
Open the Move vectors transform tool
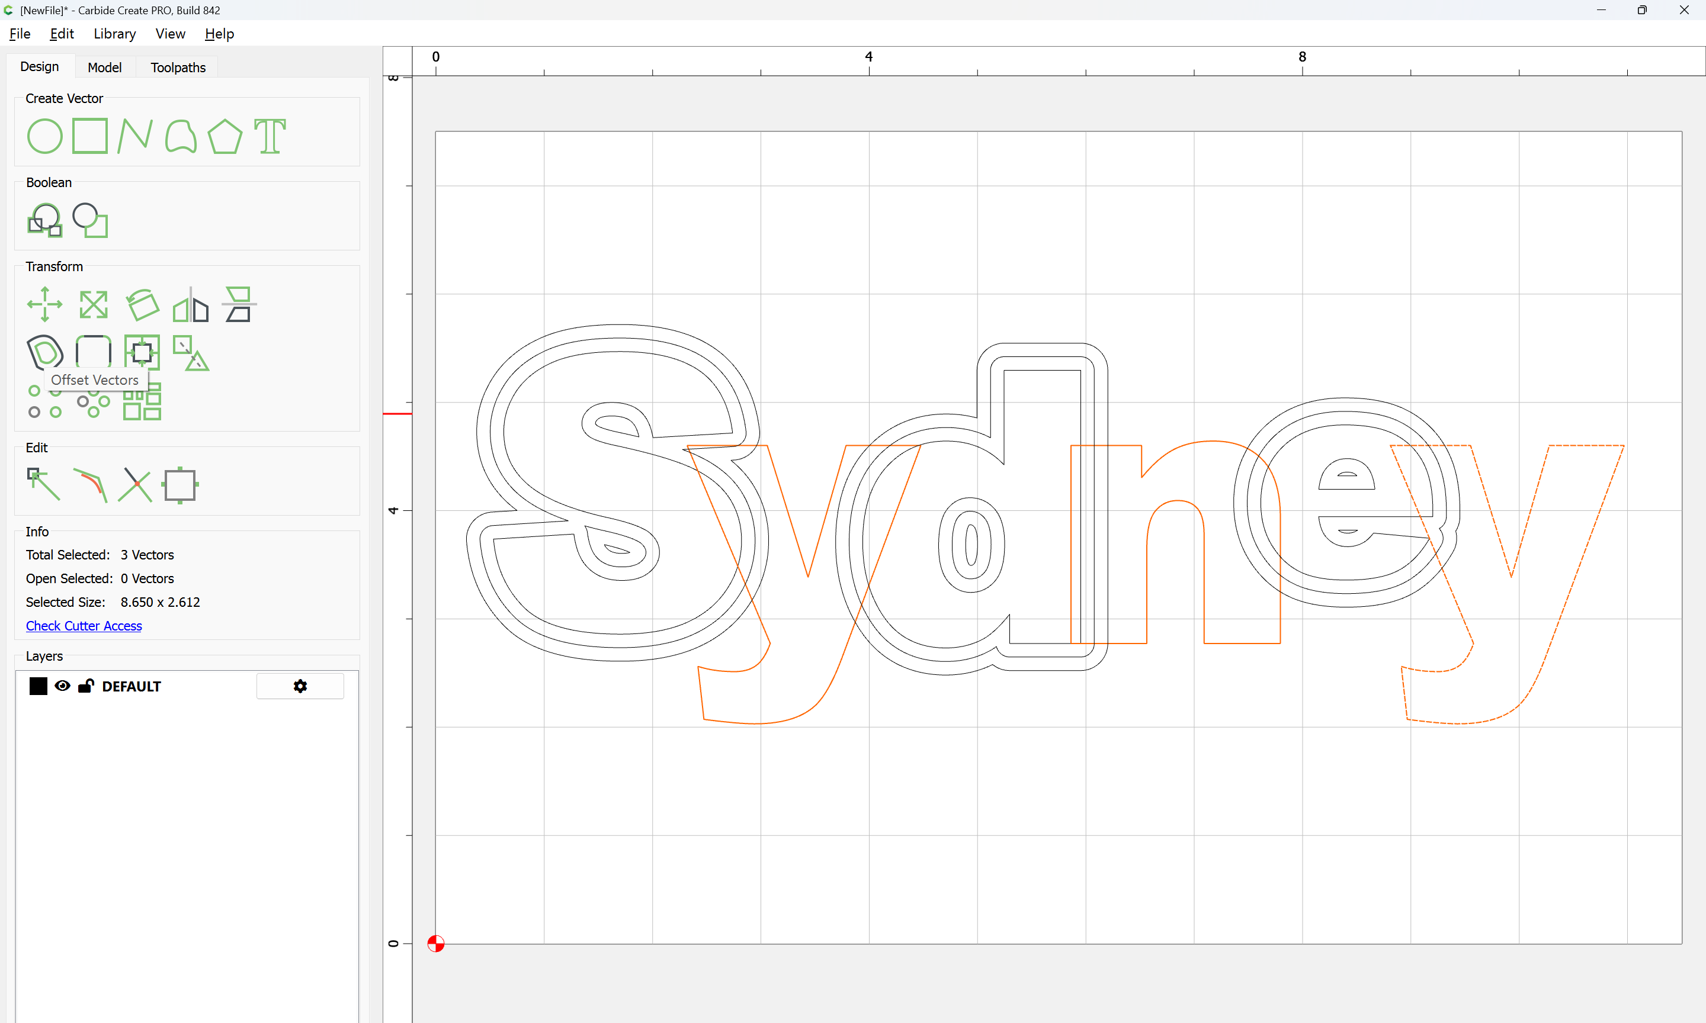coord(45,304)
